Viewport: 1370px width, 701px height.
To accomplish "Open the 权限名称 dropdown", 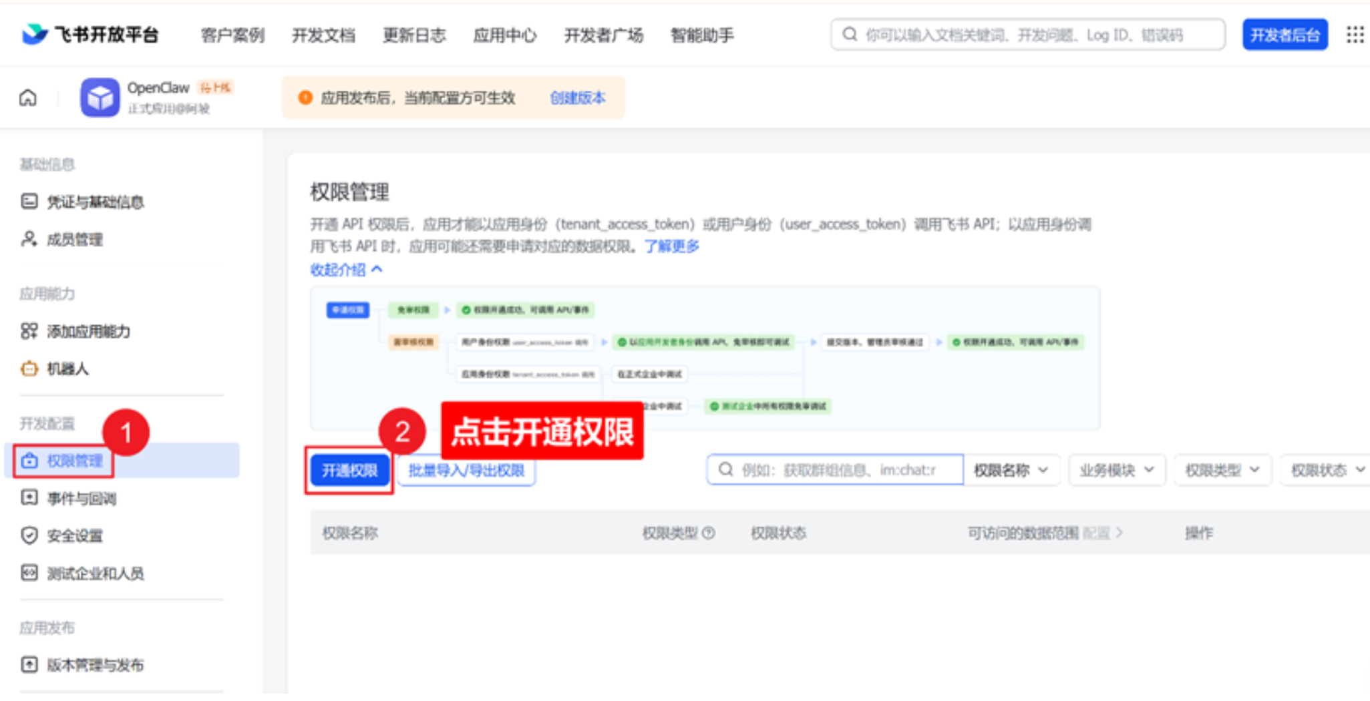I will (1011, 469).
